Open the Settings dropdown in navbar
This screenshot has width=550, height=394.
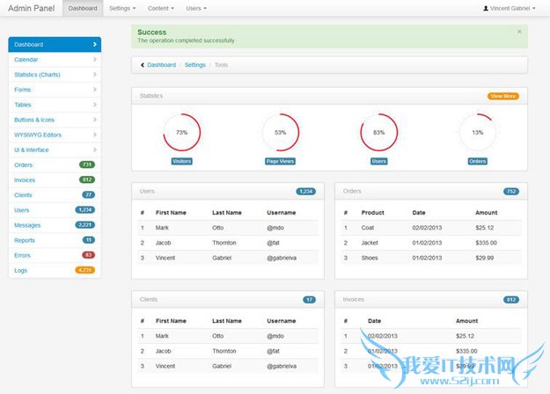(x=122, y=8)
